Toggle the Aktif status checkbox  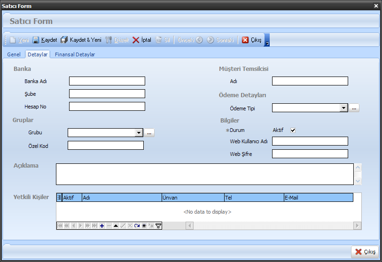(x=293, y=130)
